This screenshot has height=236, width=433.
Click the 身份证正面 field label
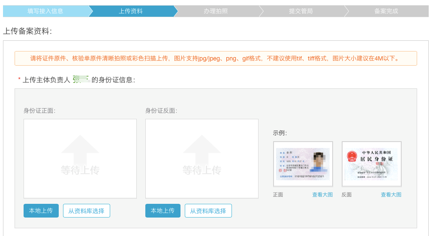pyautogui.click(x=39, y=111)
